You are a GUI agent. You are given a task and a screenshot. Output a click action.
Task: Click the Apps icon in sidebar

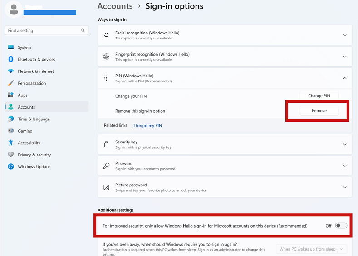click(11, 95)
